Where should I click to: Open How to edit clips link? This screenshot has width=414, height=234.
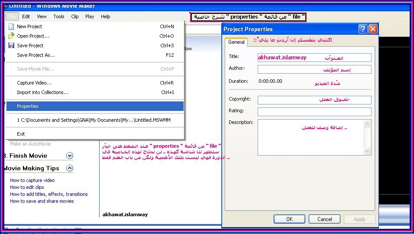(27, 187)
